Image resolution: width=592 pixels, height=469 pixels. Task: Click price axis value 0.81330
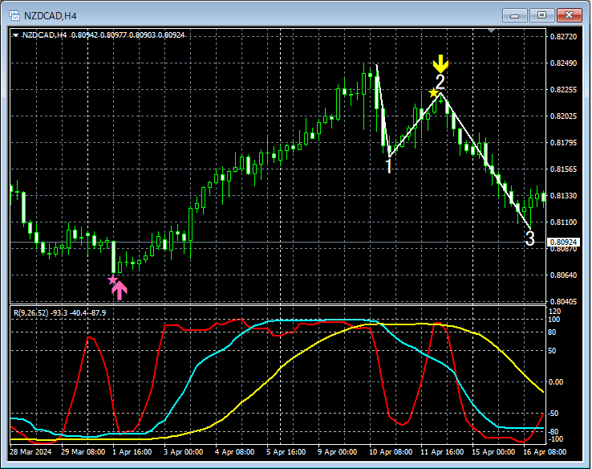click(x=563, y=195)
